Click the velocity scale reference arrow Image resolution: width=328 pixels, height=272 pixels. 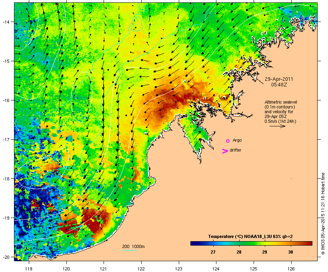point(277,126)
